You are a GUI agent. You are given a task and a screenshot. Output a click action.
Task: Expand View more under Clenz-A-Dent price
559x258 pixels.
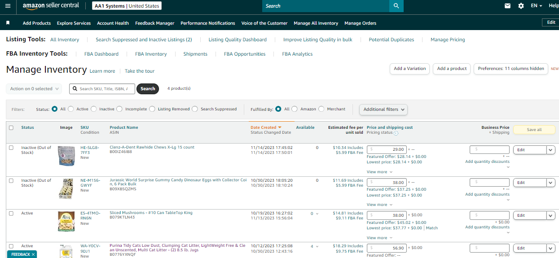(379, 172)
